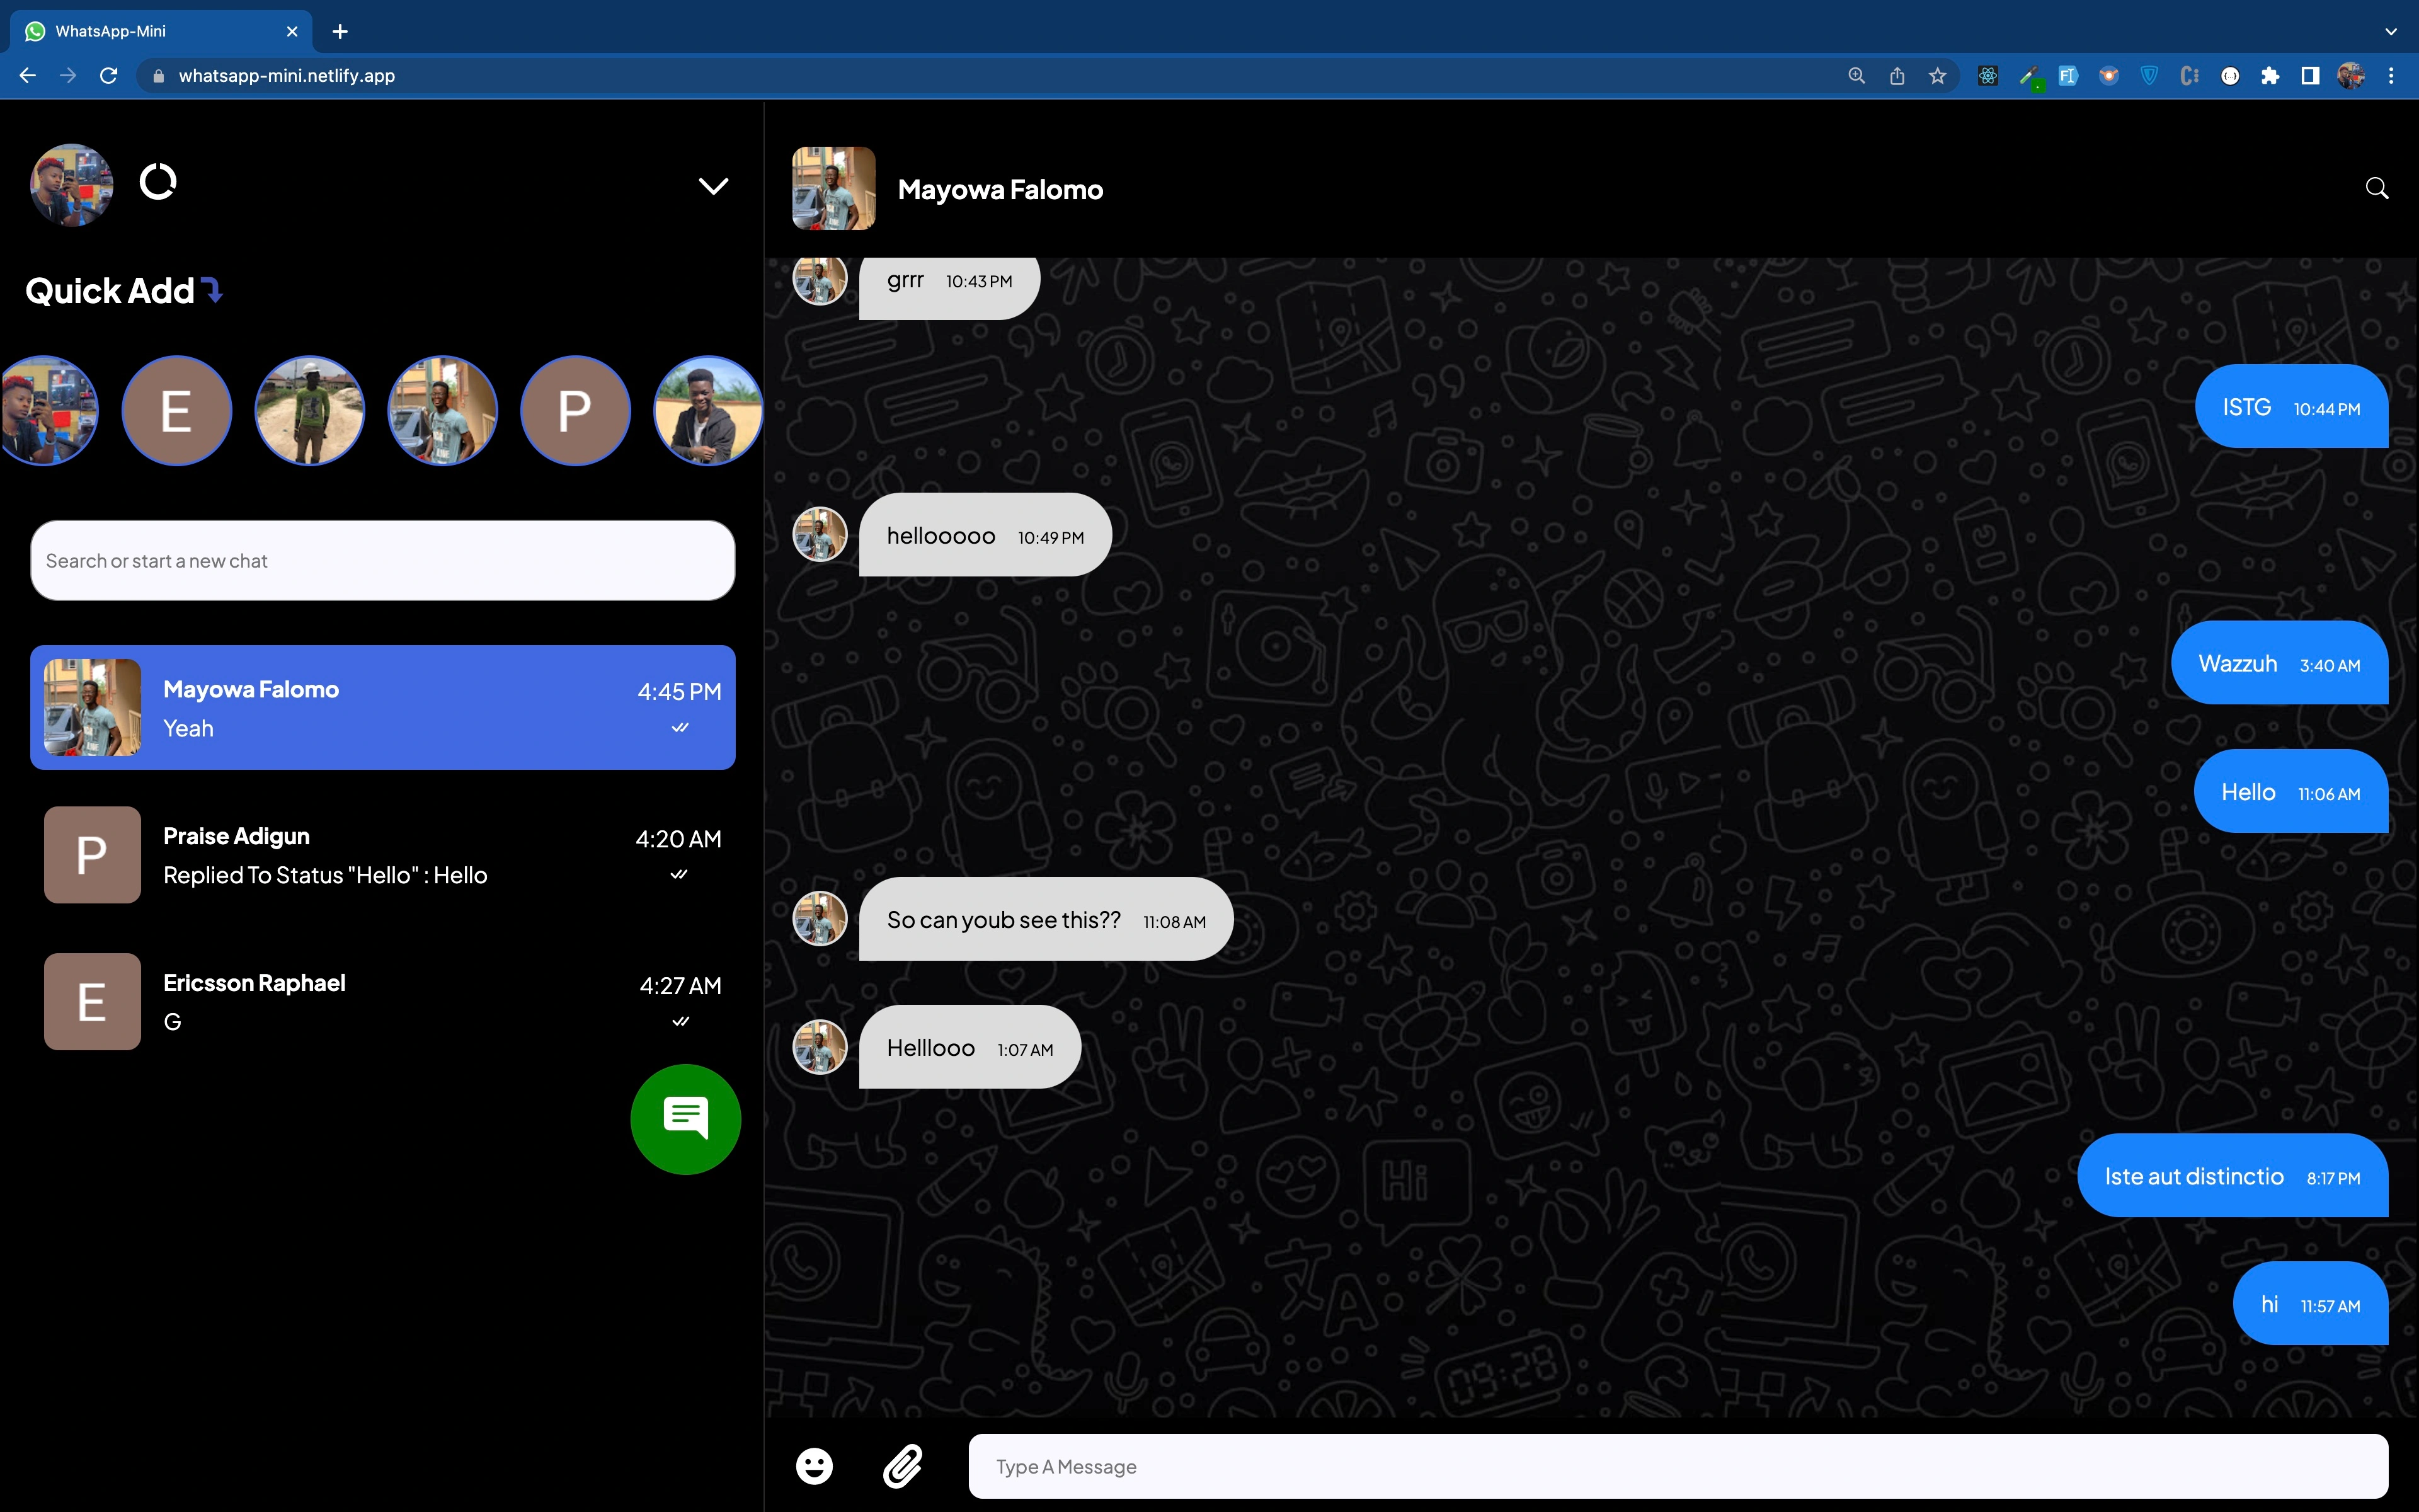The image size is (2419, 1512).
Task: Toggle Chrome side panel icon
Action: (2310, 76)
